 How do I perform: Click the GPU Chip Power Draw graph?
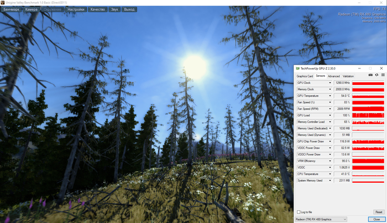[368, 141]
